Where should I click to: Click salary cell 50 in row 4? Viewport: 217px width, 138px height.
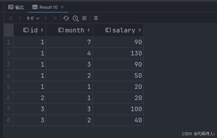(x=118, y=76)
